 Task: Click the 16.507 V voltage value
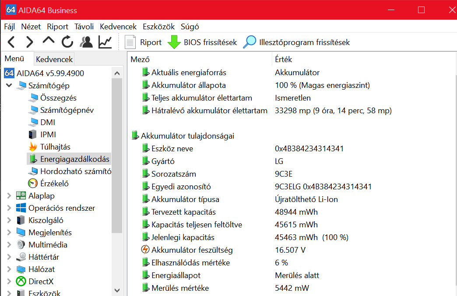click(x=290, y=250)
